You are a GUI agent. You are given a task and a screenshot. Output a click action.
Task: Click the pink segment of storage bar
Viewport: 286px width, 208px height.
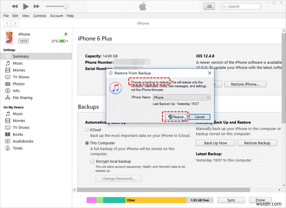(92, 200)
